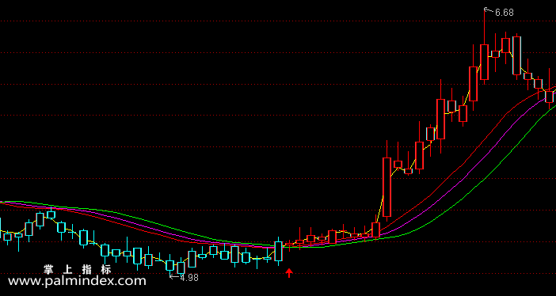Click the arrow icon pointing to 6.68
The height and width of the screenshot is (296, 556).
pos(489,10)
